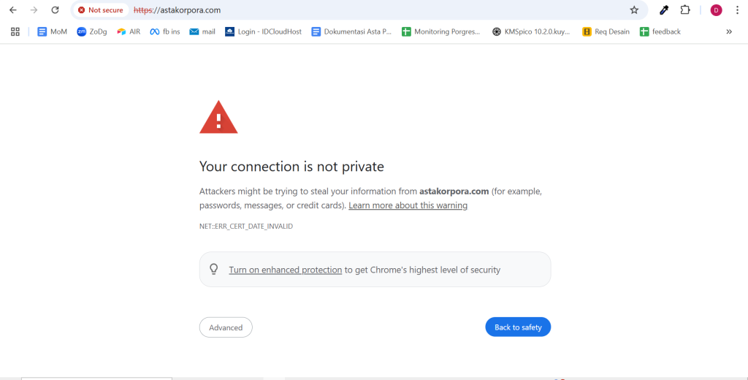
Task: Open the Chrome profile avatar
Action: pyautogui.click(x=716, y=10)
